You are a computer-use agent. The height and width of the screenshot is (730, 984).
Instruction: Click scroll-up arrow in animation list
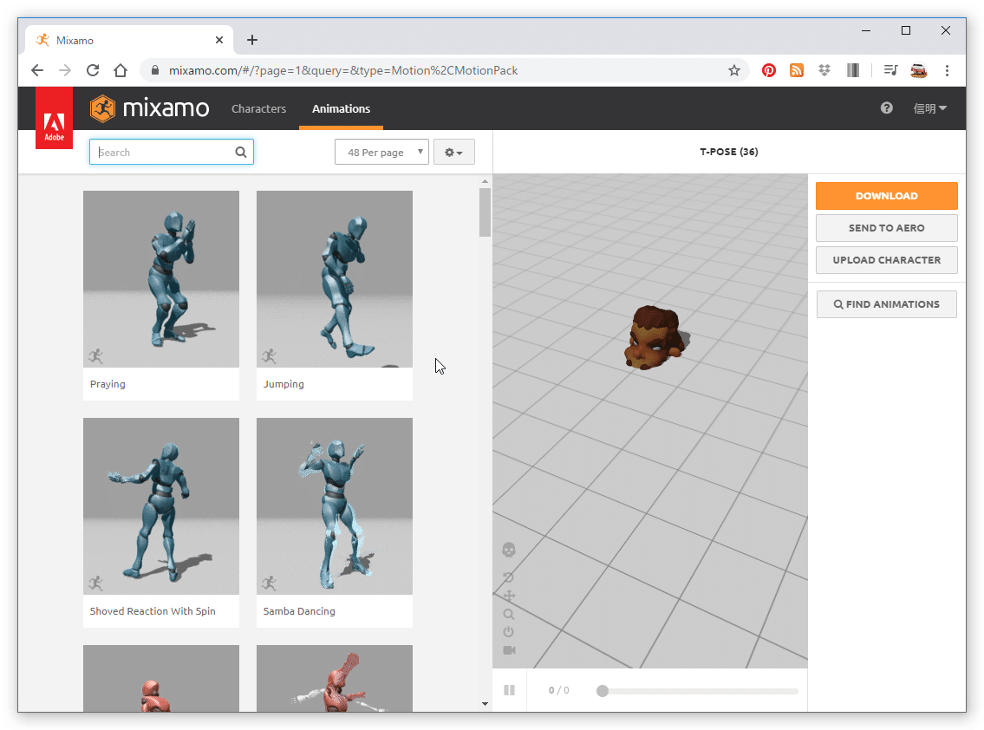click(x=485, y=181)
